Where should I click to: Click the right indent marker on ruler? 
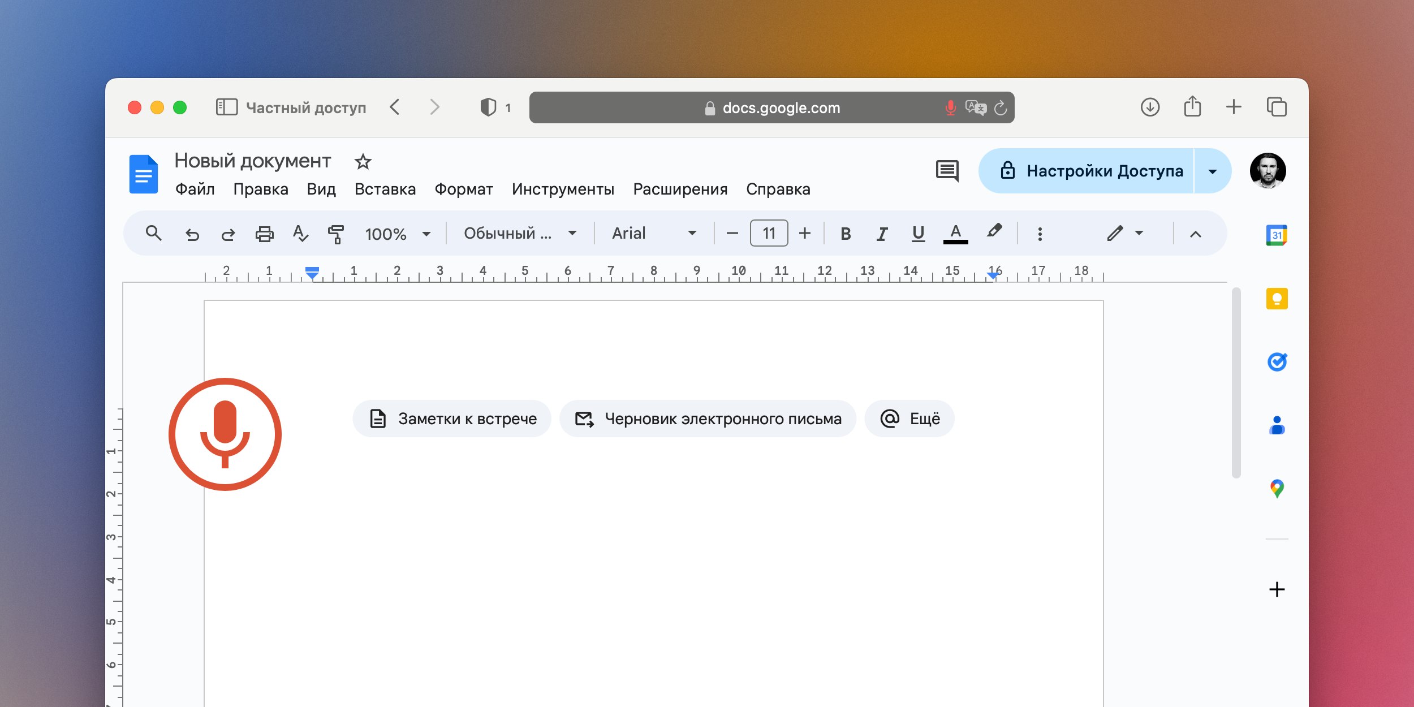tap(993, 275)
